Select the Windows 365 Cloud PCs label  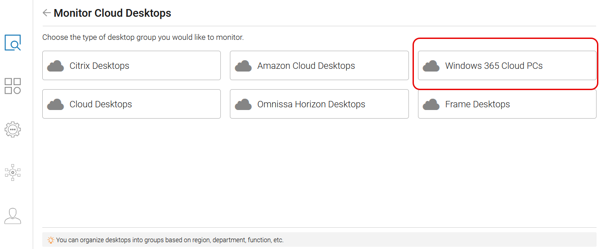[x=493, y=66]
